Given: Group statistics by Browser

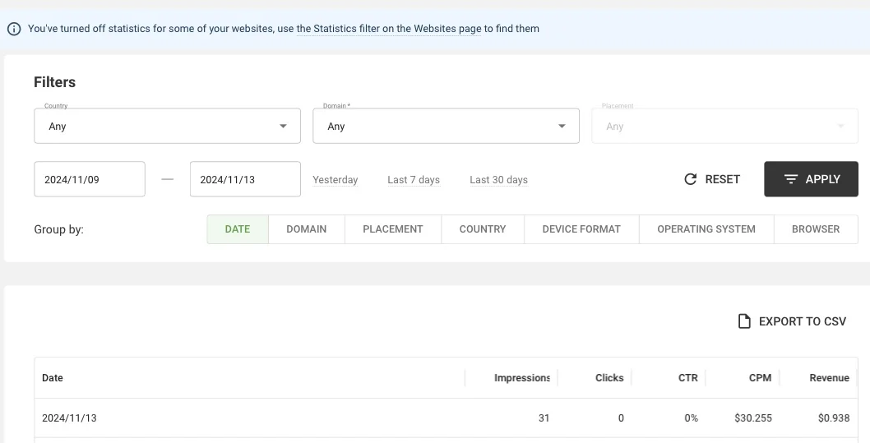Looking at the screenshot, I should tap(816, 229).
